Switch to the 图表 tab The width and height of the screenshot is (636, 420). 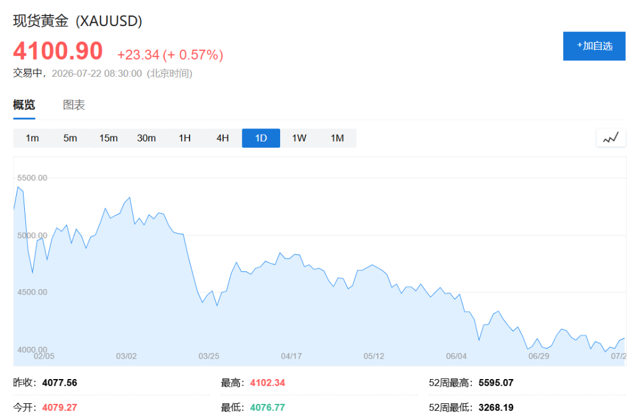[x=74, y=105]
